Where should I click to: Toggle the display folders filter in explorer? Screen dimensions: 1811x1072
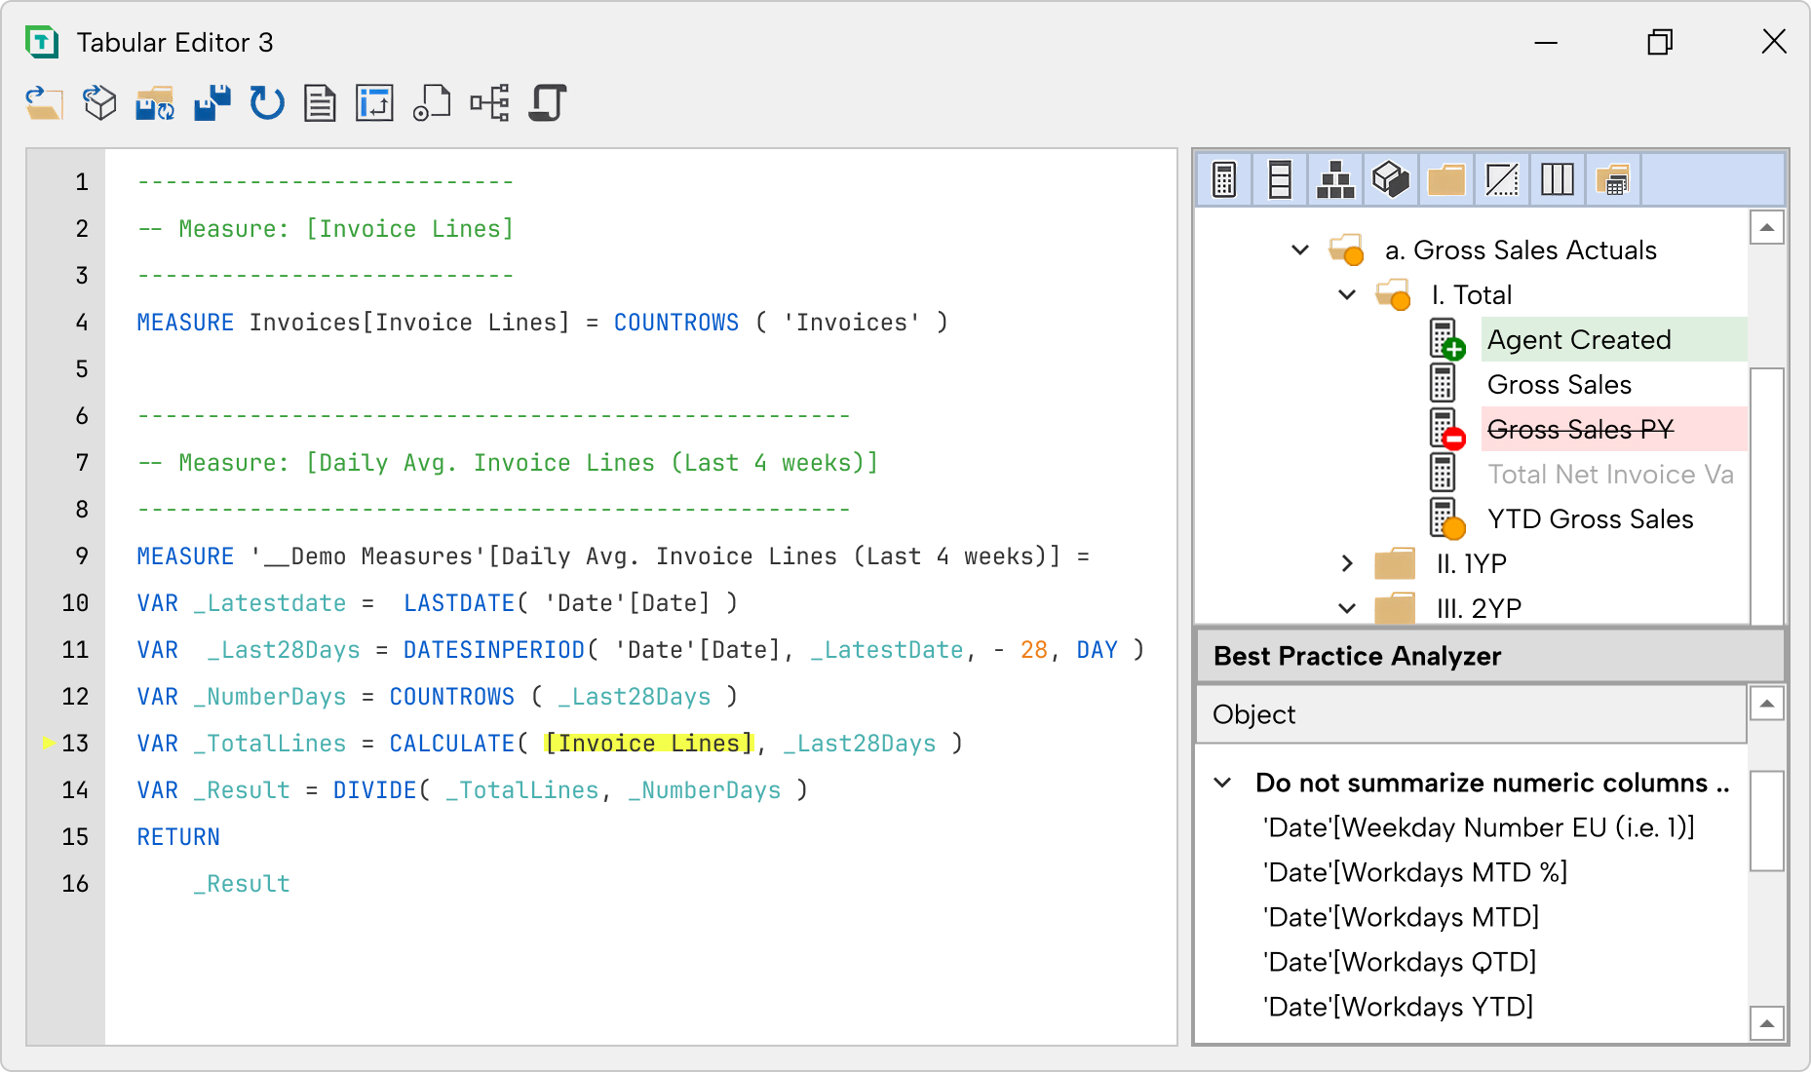click(1446, 179)
